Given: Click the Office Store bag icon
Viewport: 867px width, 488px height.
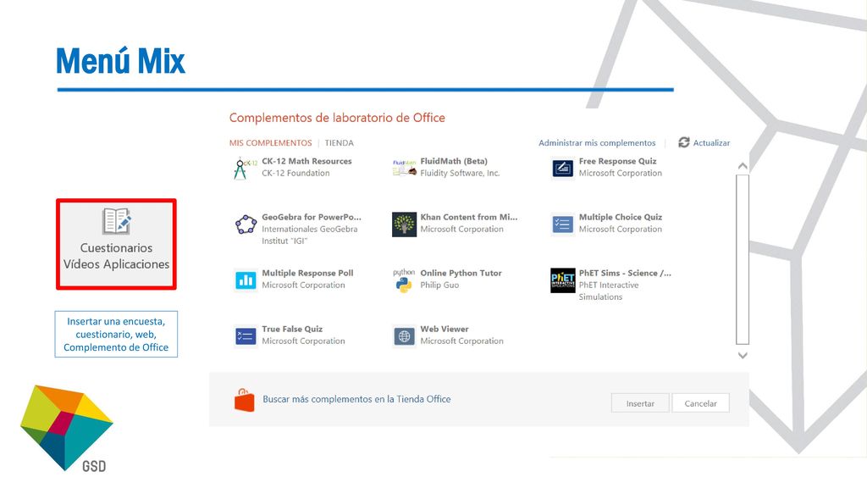Looking at the screenshot, I should pyautogui.click(x=245, y=400).
